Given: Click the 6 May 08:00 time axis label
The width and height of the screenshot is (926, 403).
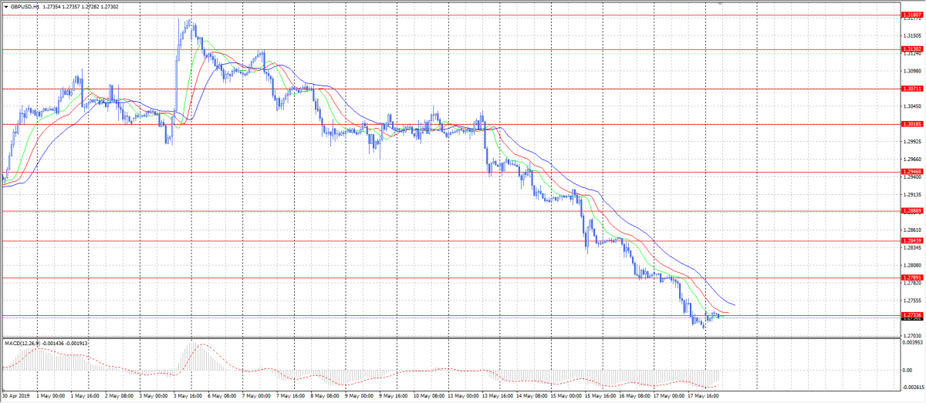Looking at the screenshot, I should (x=222, y=398).
